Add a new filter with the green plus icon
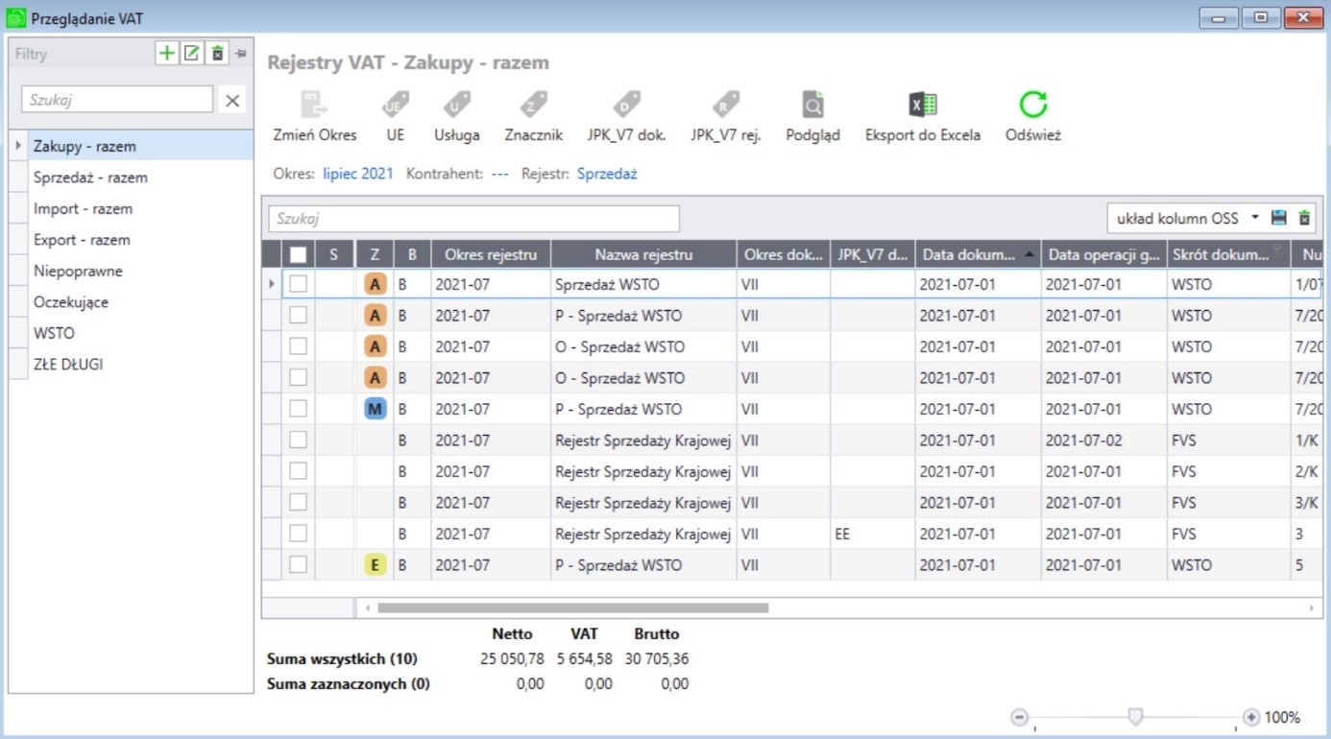The height and width of the screenshot is (739, 1331). tap(167, 54)
